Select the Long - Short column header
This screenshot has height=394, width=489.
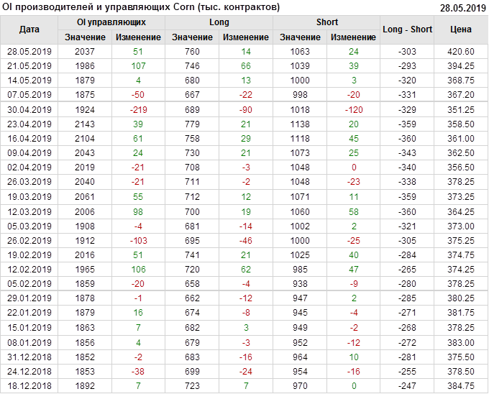click(x=408, y=29)
